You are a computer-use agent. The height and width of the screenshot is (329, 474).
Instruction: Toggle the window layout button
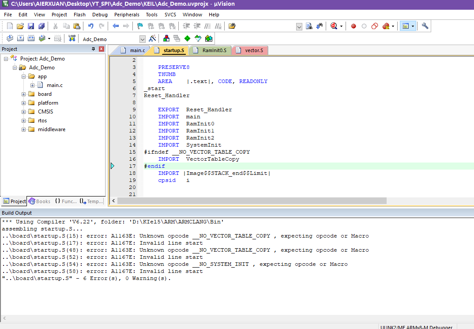tap(406, 26)
